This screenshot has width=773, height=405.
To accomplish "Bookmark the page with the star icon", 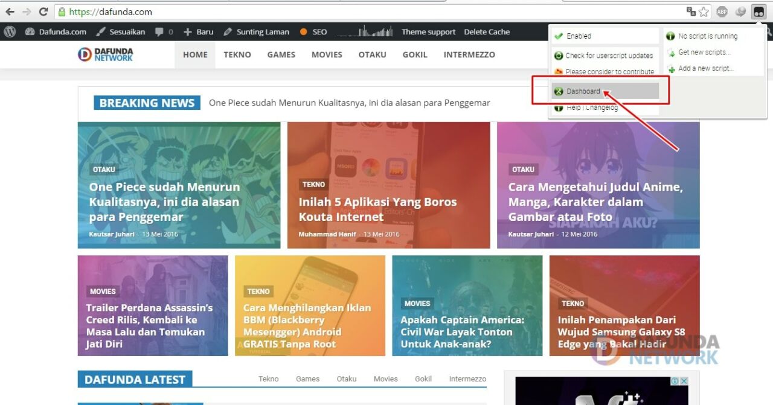I will pyautogui.click(x=704, y=11).
